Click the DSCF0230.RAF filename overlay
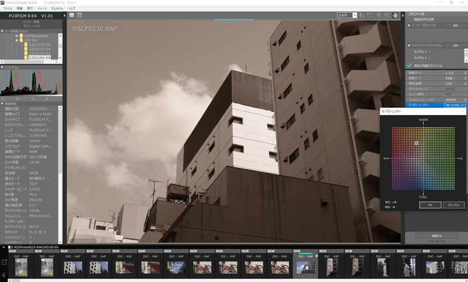The height and width of the screenshot is (282, 468). tap(95, 29)
